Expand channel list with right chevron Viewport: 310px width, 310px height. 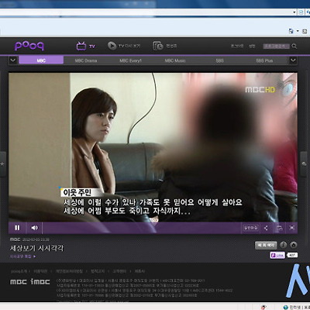293,60
